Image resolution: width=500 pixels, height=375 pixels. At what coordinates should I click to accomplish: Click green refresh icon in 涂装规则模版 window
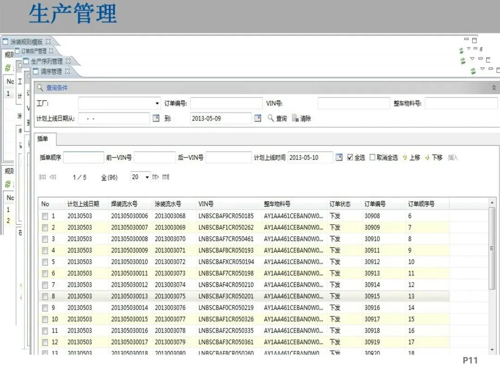coord(8,68)
